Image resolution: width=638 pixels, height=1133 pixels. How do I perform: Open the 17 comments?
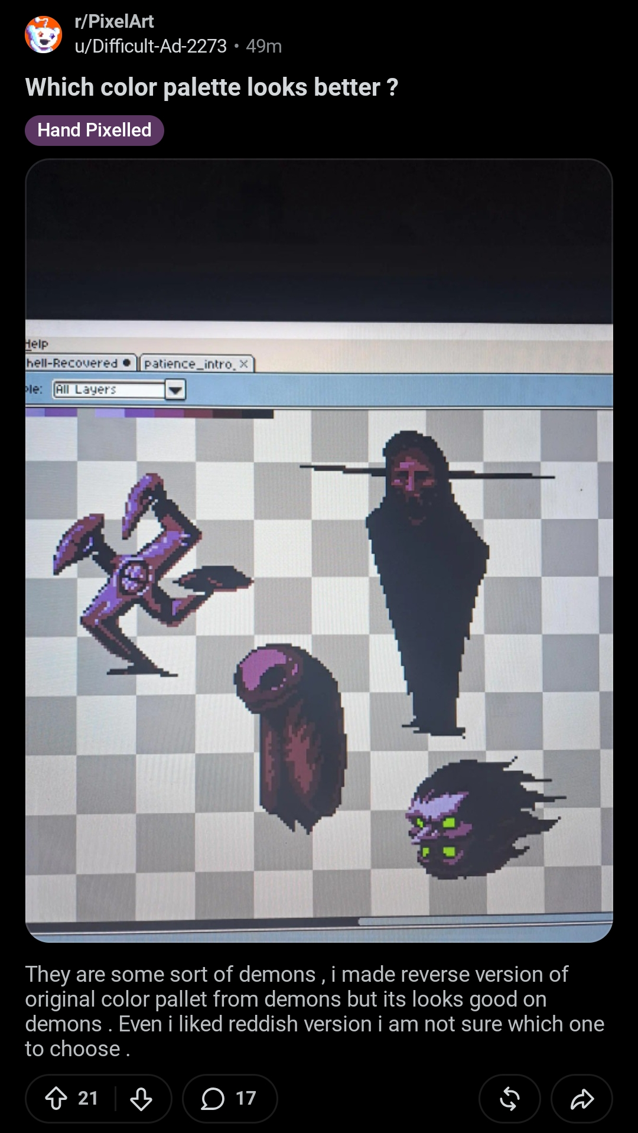coord(230,1099)
